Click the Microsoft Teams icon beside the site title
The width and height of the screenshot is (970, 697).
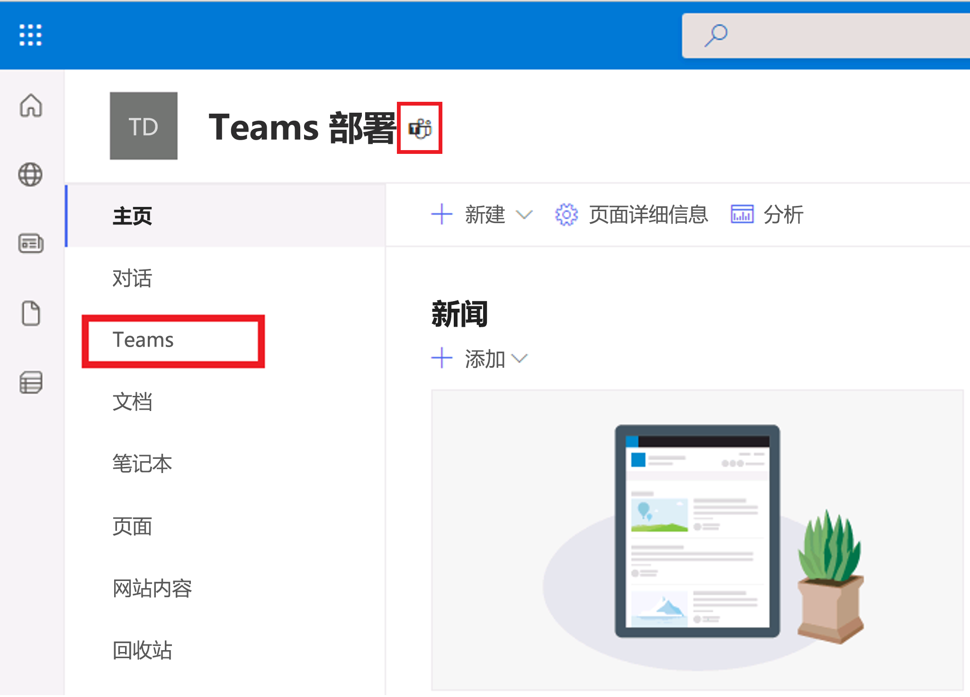[420, 128]
